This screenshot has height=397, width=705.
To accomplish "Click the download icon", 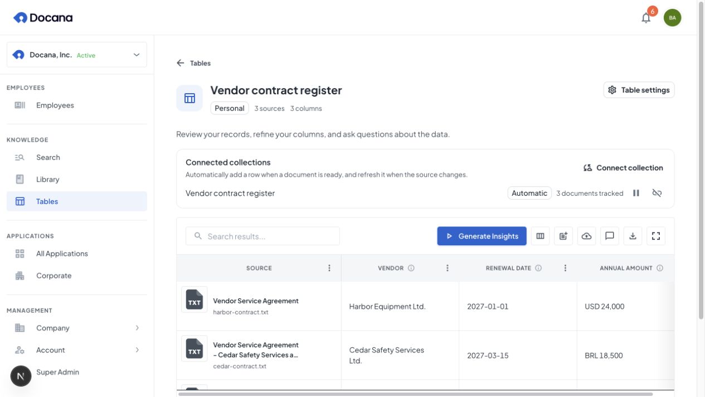I will click(x=633, y=236).
